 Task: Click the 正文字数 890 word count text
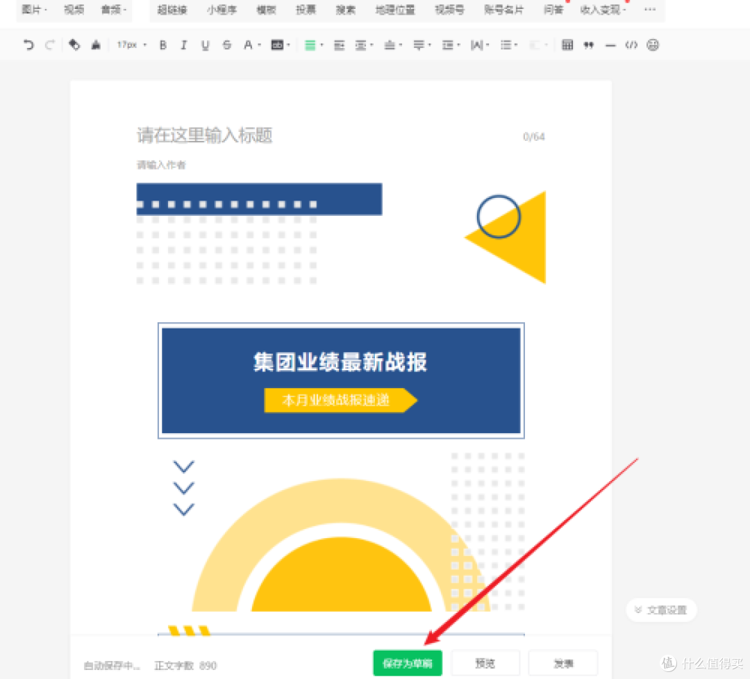[185, 666]
